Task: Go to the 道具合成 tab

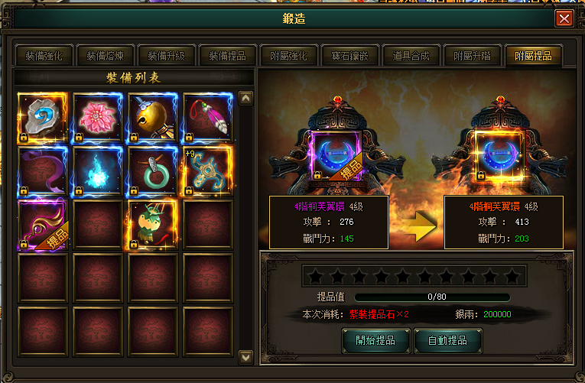Action: 411,56
